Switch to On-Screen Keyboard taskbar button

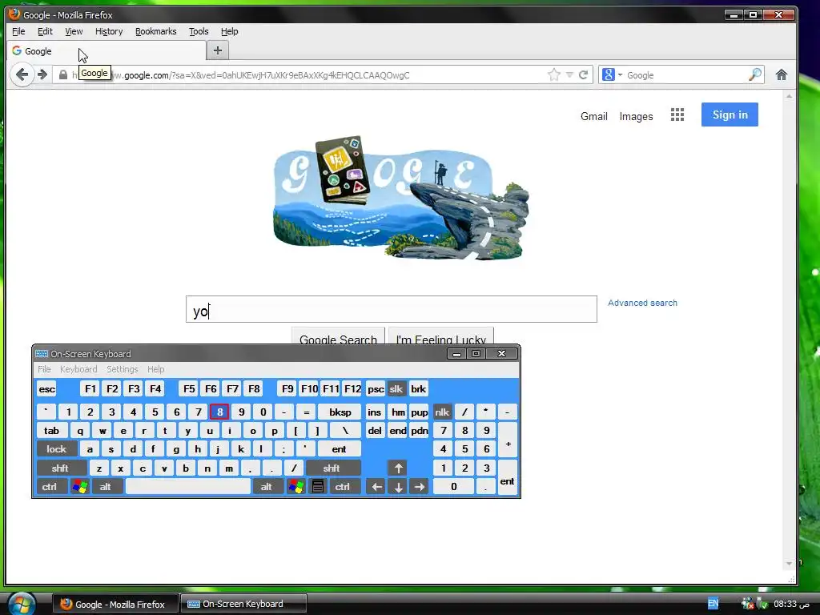(243, 604)
